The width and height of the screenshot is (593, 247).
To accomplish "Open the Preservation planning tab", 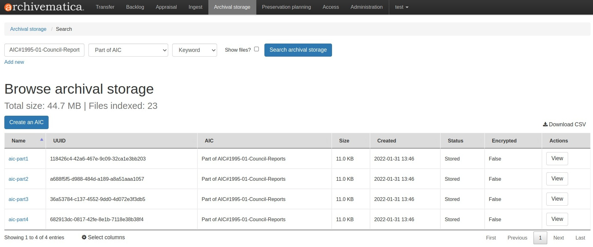I will (286, 7).
